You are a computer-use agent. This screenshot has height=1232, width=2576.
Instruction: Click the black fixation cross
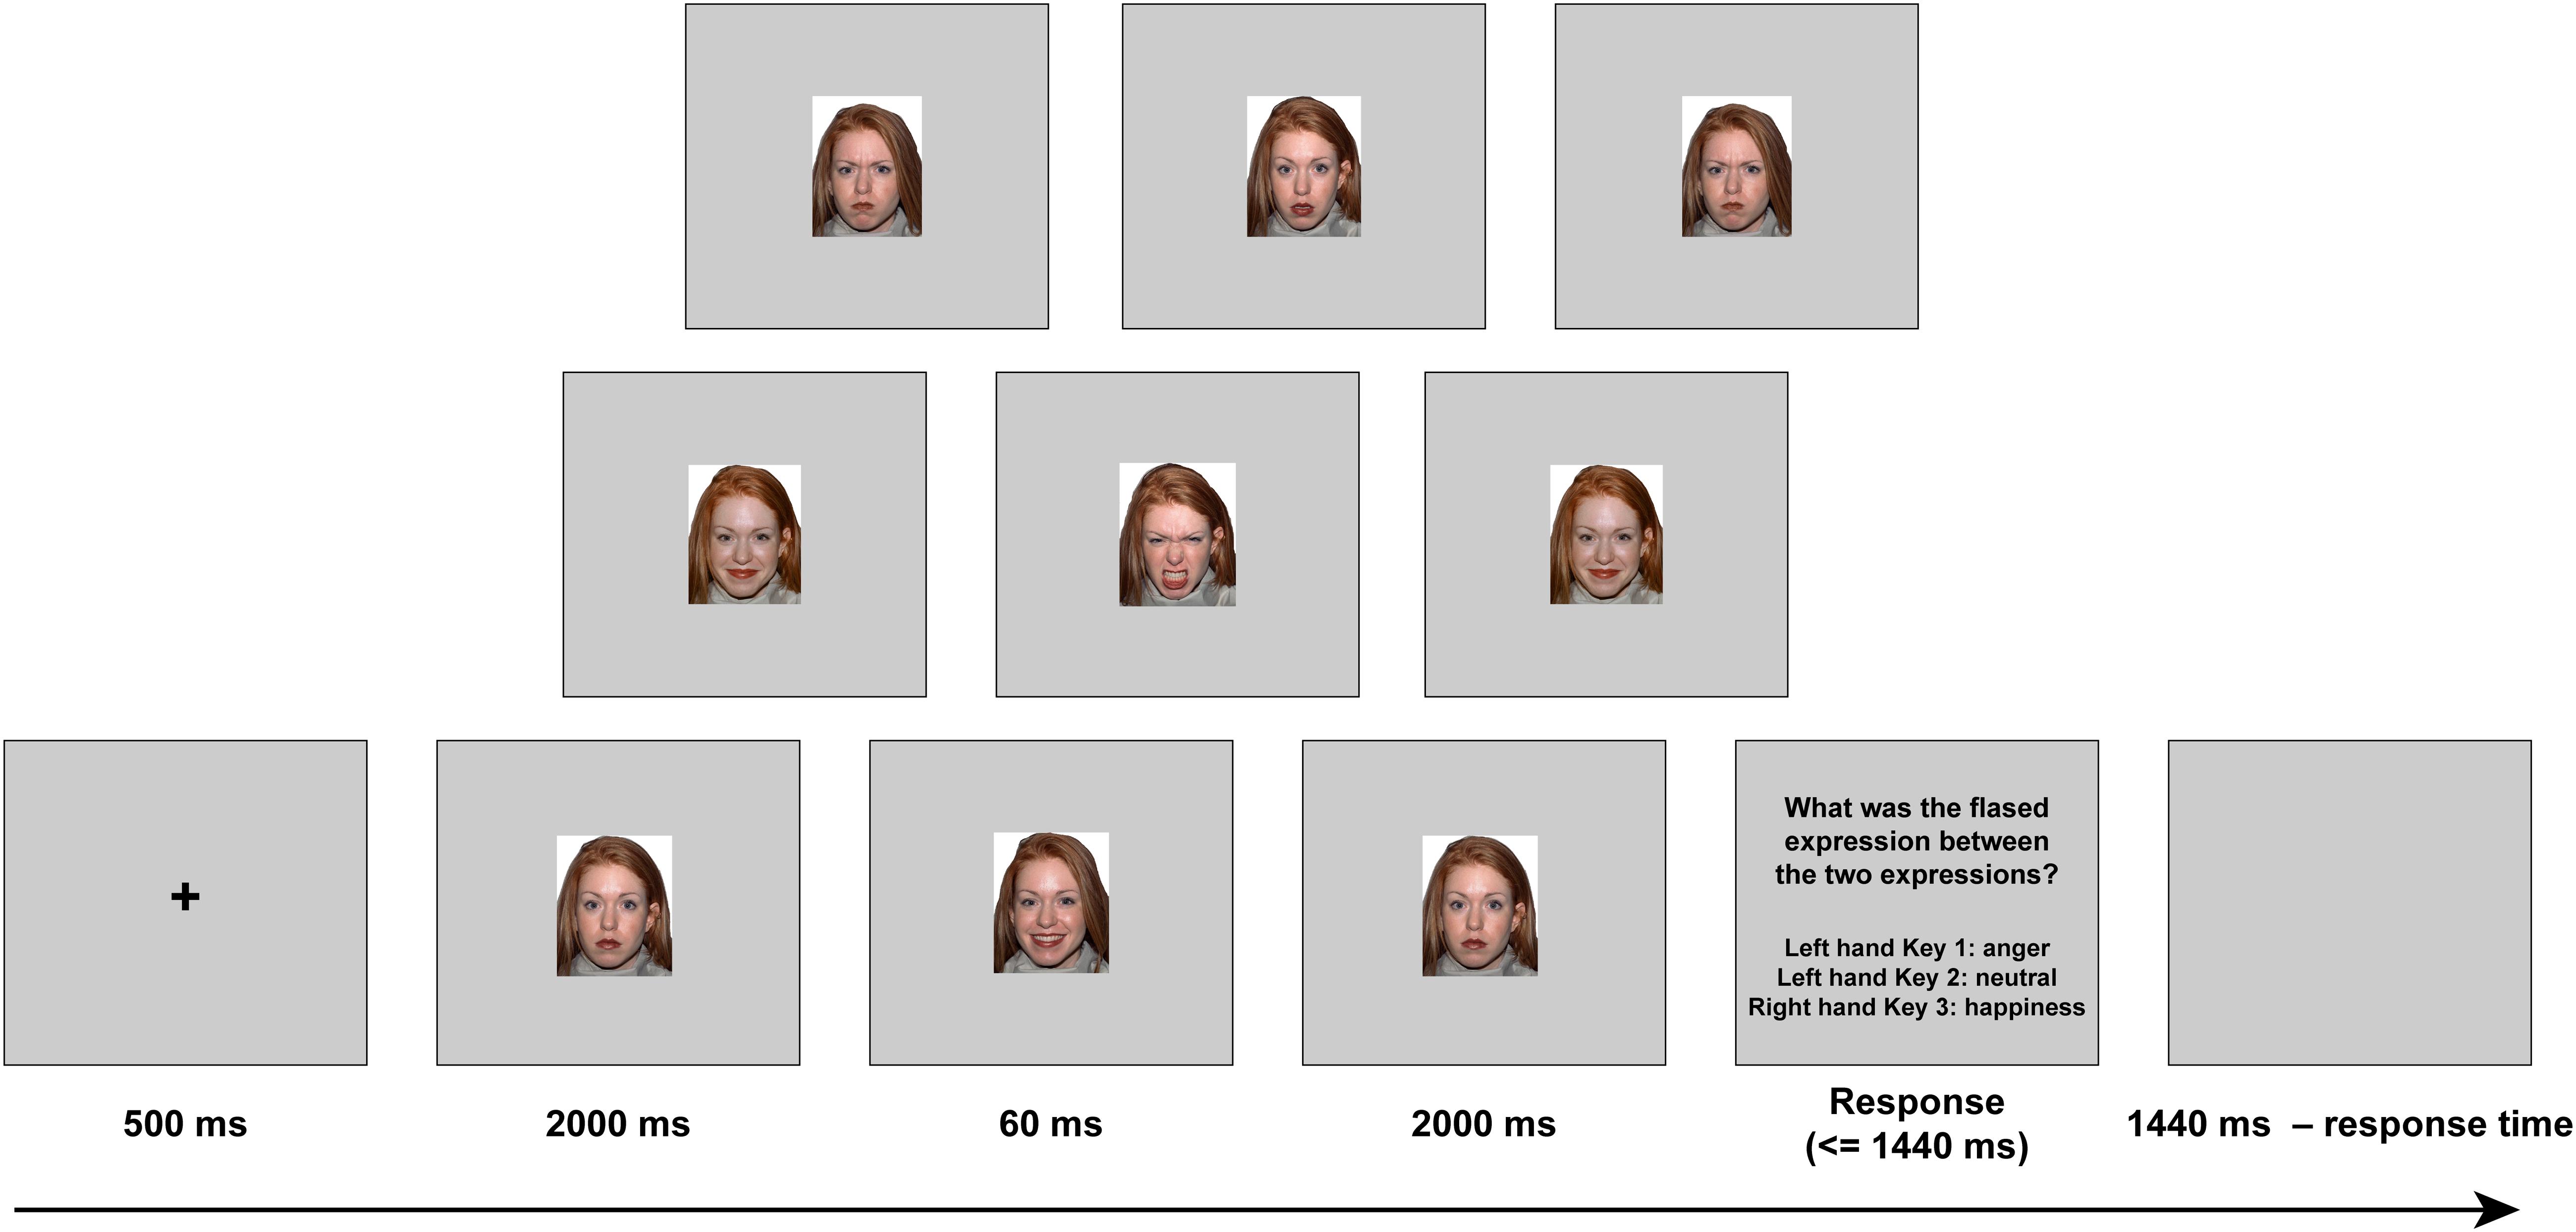coord(185,896)
